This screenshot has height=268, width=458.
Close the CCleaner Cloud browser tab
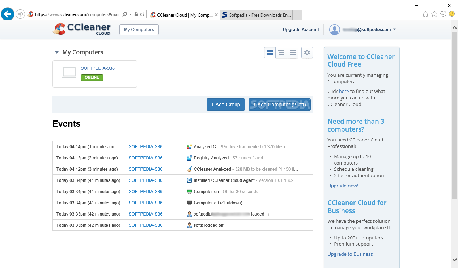(x=216, y=15)
